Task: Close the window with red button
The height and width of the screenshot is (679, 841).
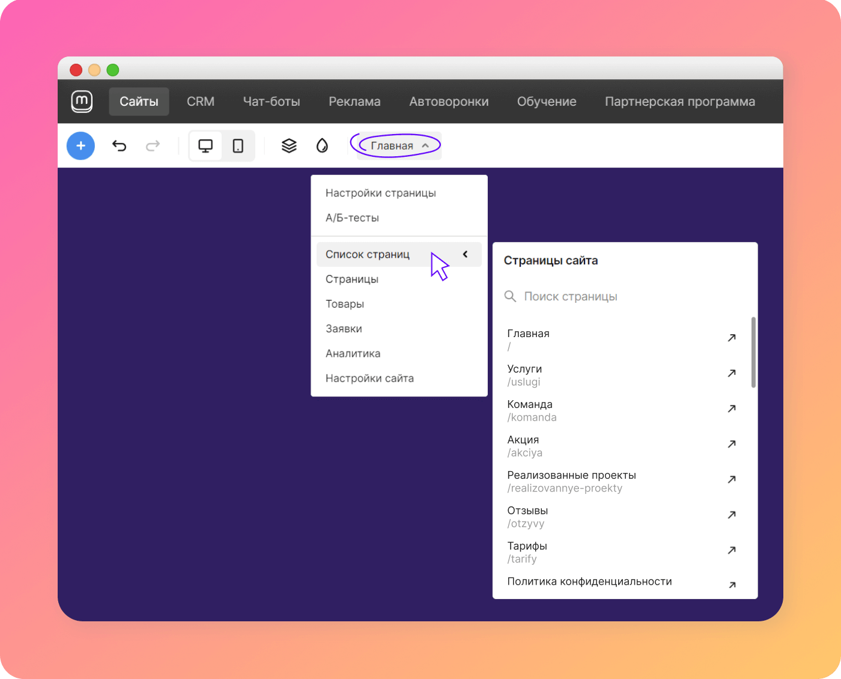Action: [x=76, y=70]
